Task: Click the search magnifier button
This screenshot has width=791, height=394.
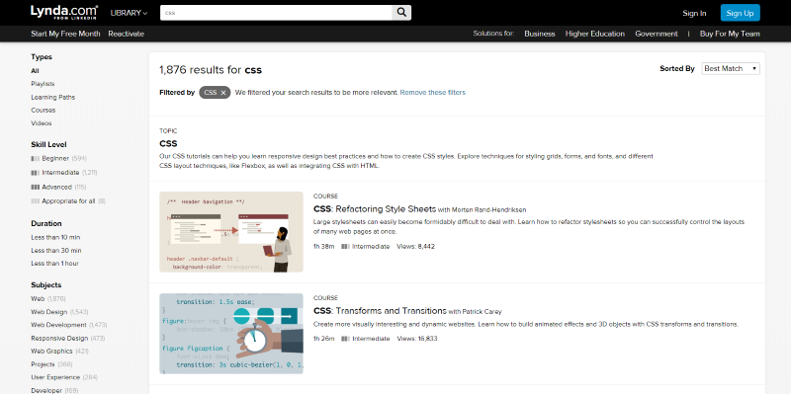Action: 401,13
